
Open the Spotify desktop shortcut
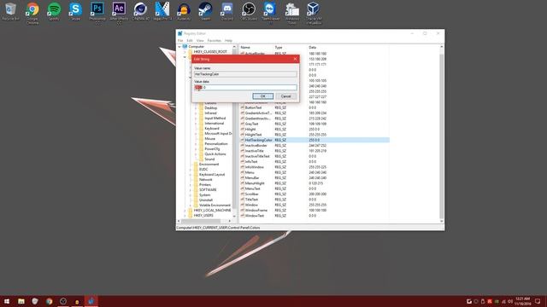pyautogui.click(x=54, y=11)
